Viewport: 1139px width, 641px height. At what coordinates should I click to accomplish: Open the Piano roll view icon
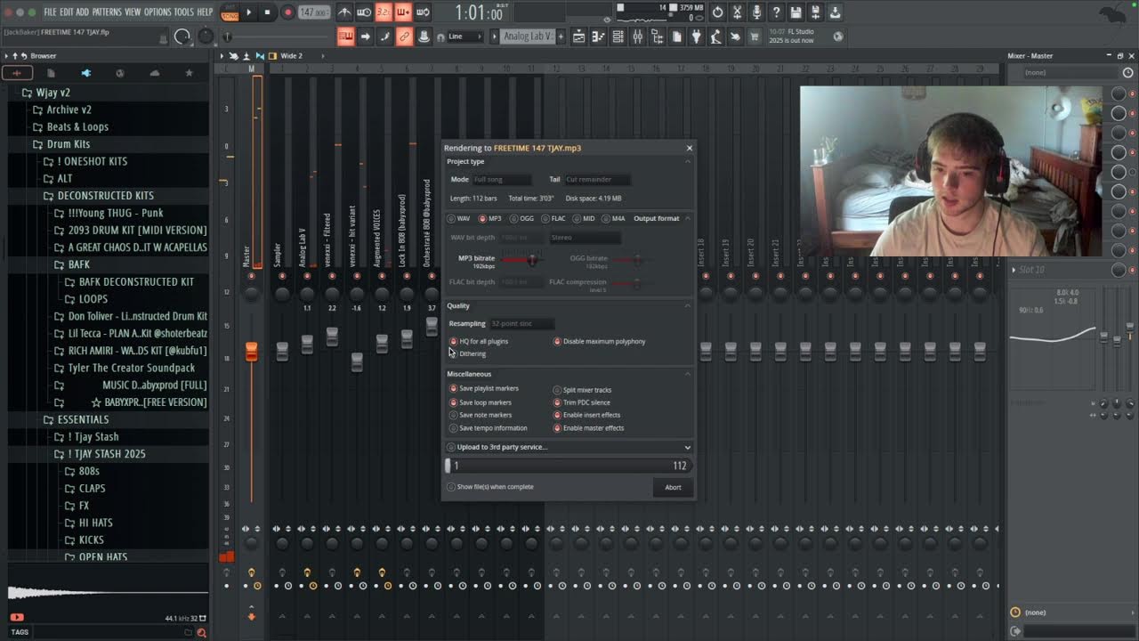598,37
